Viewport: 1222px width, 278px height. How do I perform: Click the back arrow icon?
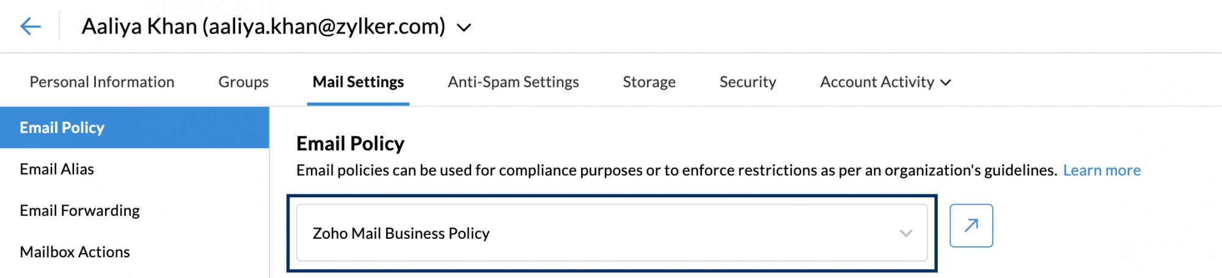coord(30,26)
